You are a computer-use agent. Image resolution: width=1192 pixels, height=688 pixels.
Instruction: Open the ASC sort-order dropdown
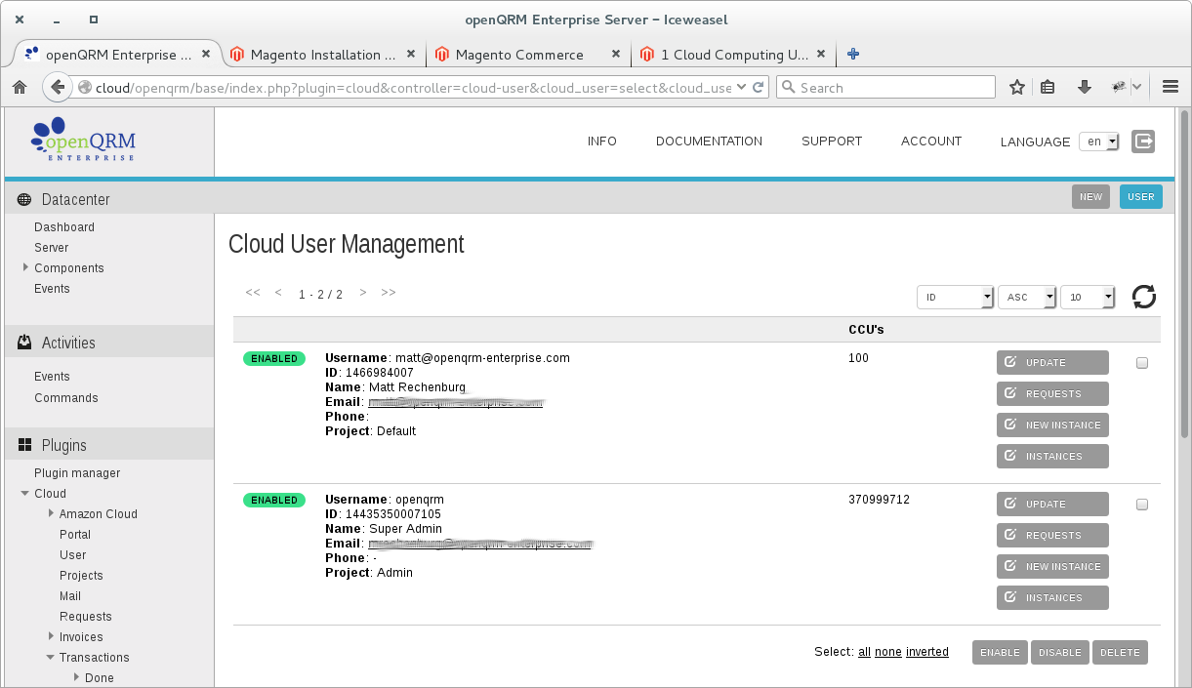1027,297
